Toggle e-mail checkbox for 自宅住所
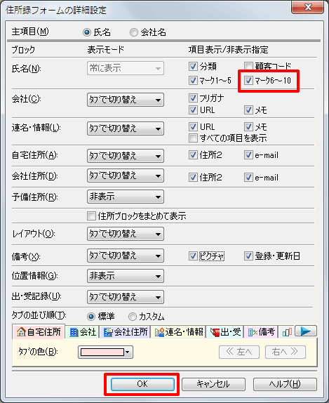329x403 pixels. point(248,155)
